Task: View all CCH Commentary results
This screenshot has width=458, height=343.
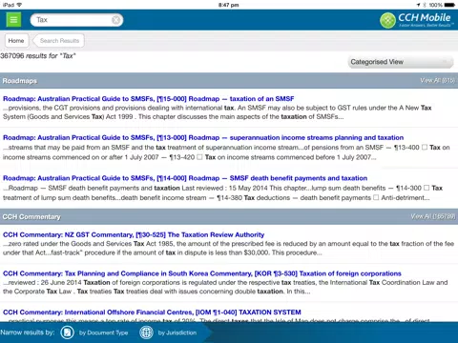Action: 433,216
